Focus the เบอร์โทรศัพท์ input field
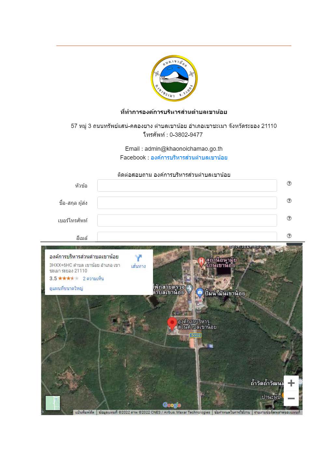 pyautogui.click(x=187, y=220)
